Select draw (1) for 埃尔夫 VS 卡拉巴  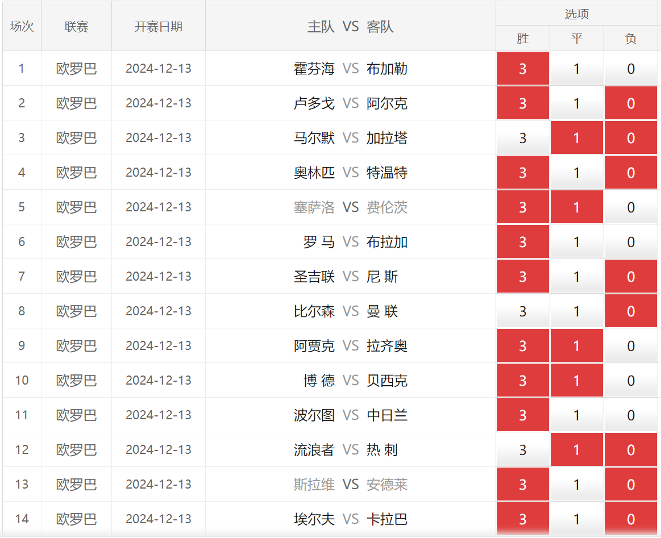pyautogui.click(x=577, y=519)
